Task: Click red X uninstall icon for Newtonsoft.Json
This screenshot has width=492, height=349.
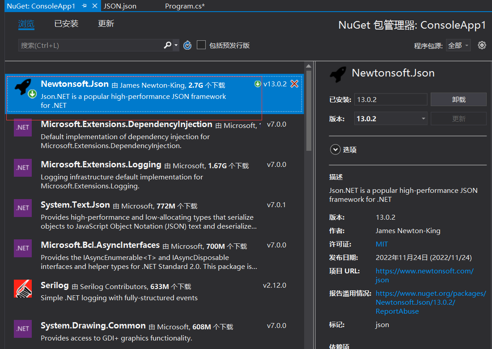Action: pyautogui.click(x=294, y=84)
